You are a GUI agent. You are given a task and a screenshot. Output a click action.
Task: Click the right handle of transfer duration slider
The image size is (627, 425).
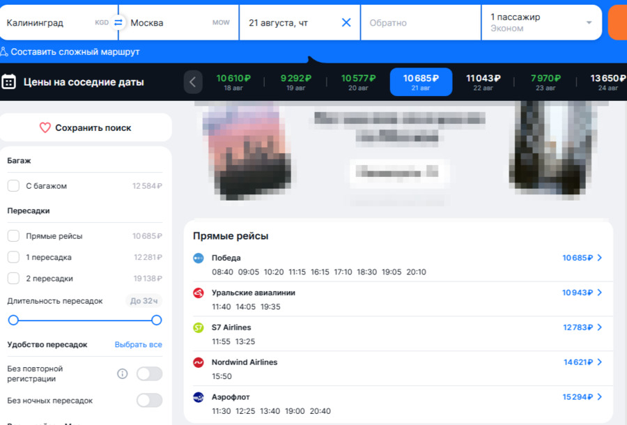point(157,320)
